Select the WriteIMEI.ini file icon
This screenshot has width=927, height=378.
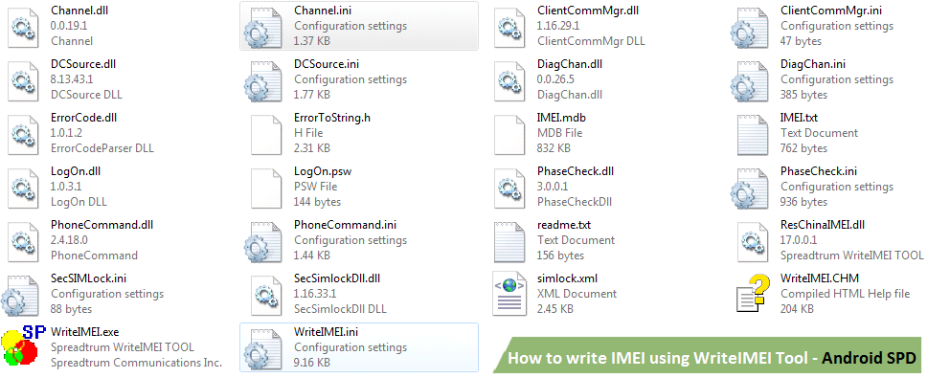tap(263, 349)
